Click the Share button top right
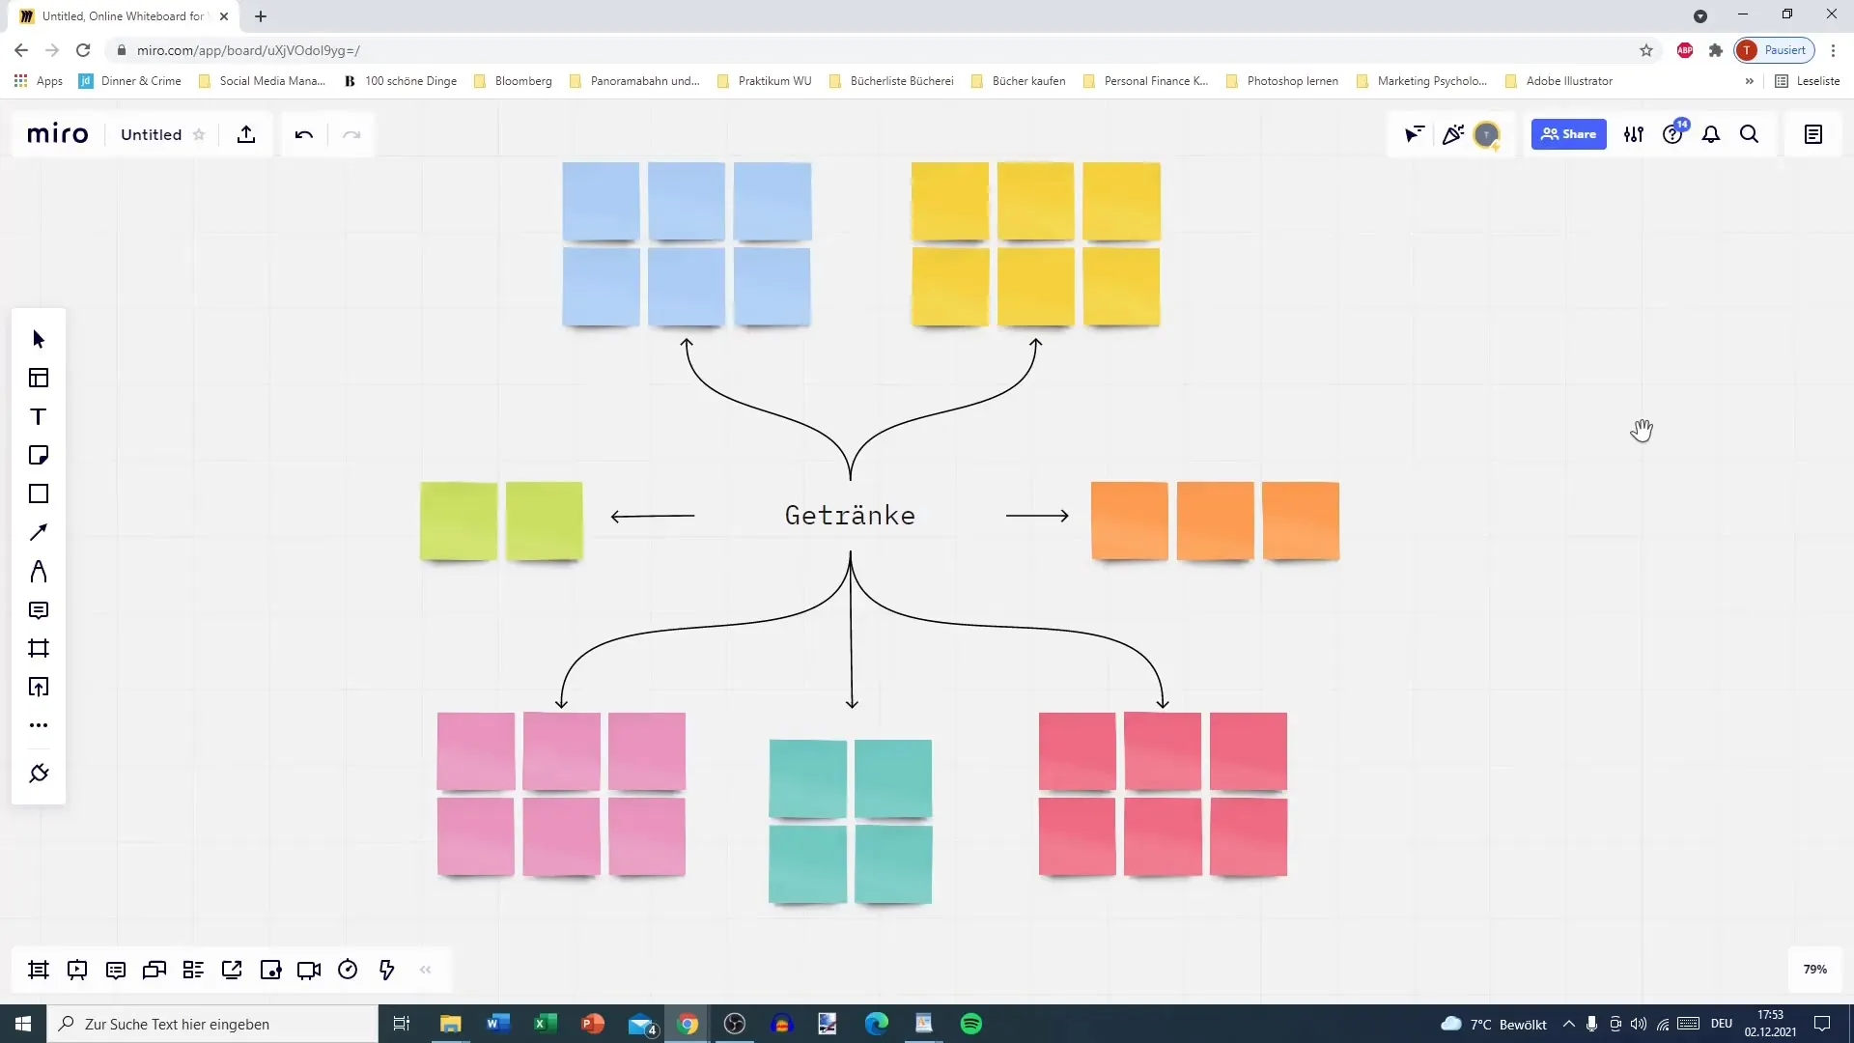This screenshot has height=1043, width=1854. point(1569,133)
